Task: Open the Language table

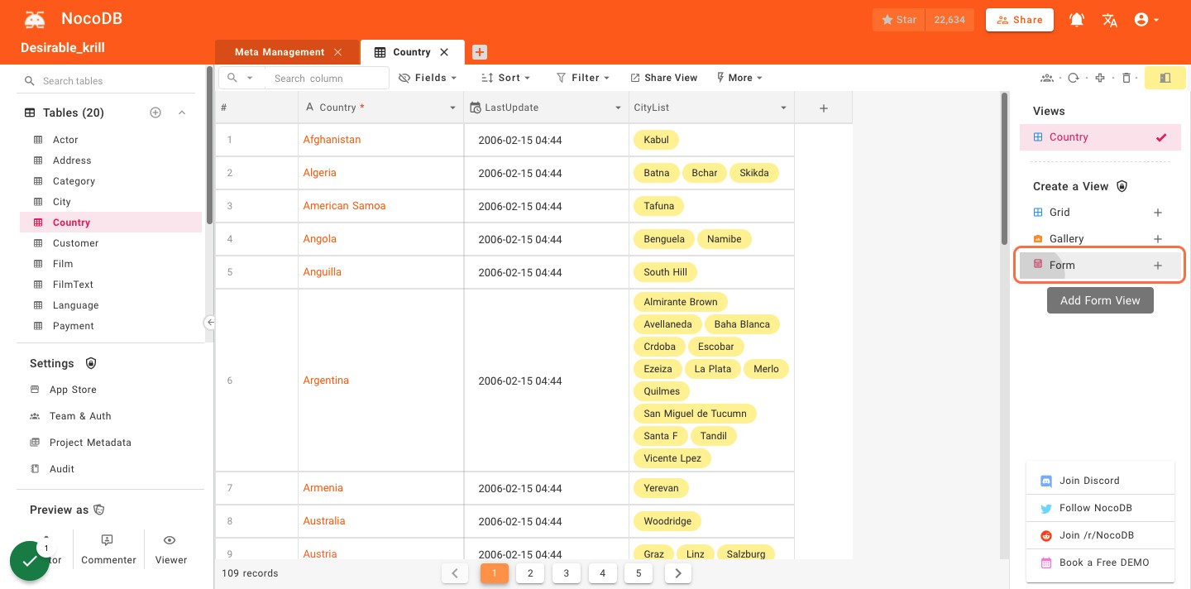Action: click(111, 305)
